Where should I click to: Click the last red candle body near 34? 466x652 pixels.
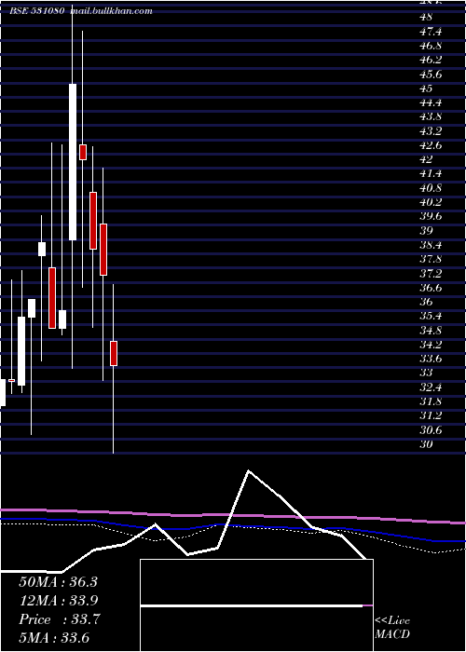(x=114, y=353)
